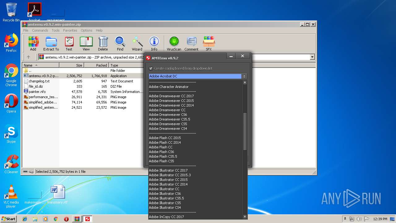Click the Delete trash can icon

pyautogui.click(x=103, y=43)
